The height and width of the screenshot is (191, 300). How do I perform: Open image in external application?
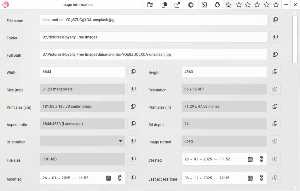(177, 5)
